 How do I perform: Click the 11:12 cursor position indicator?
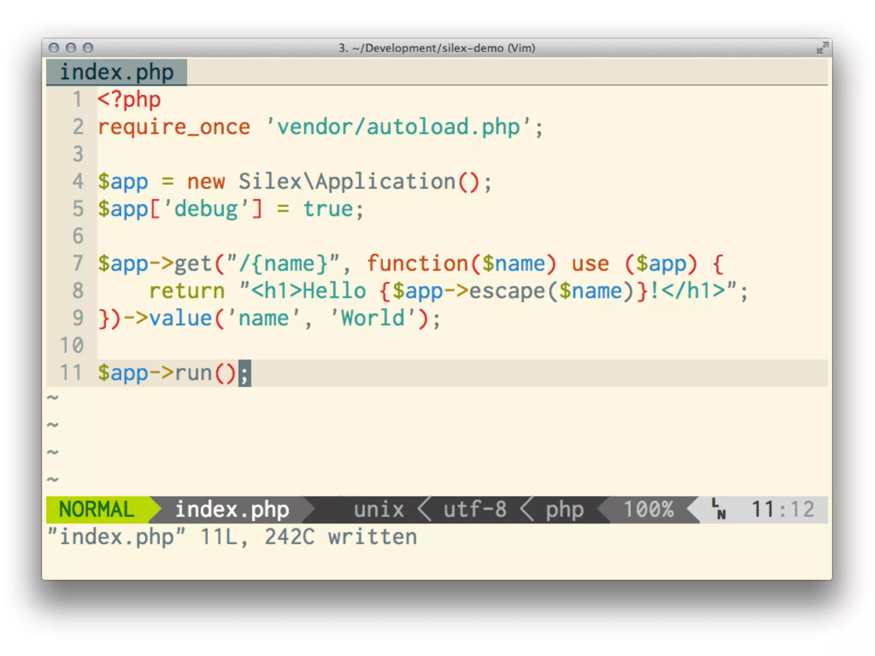tap(782, 510)
